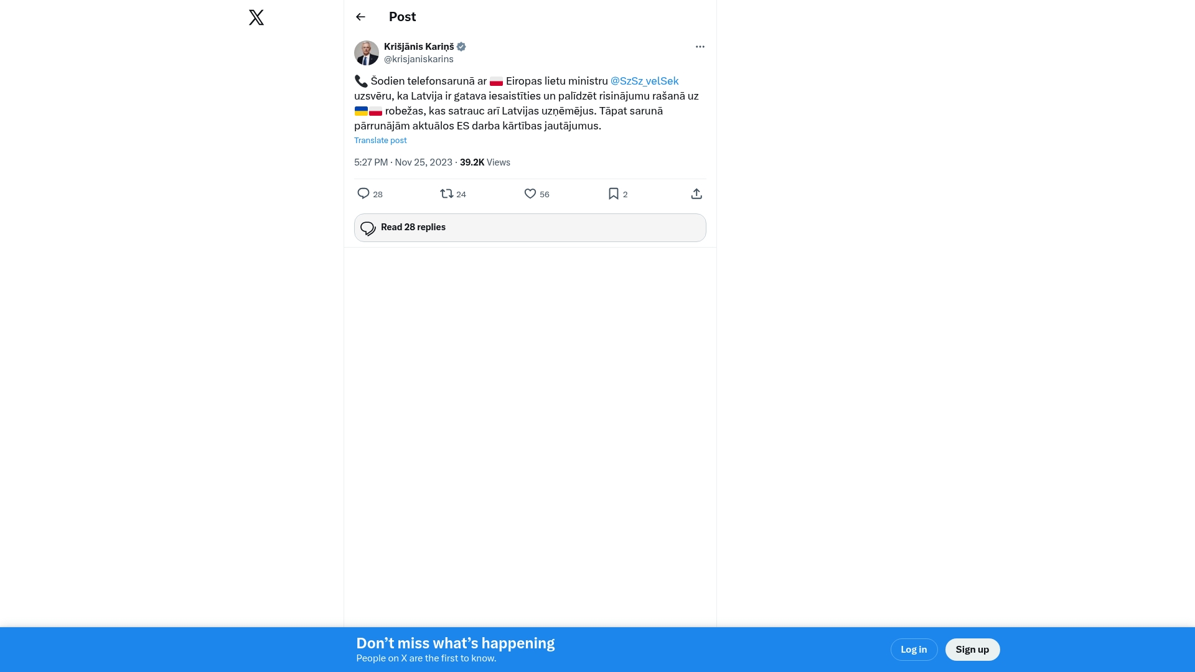
Task: Click the Log in button
Action: click(x=914, y=650)
